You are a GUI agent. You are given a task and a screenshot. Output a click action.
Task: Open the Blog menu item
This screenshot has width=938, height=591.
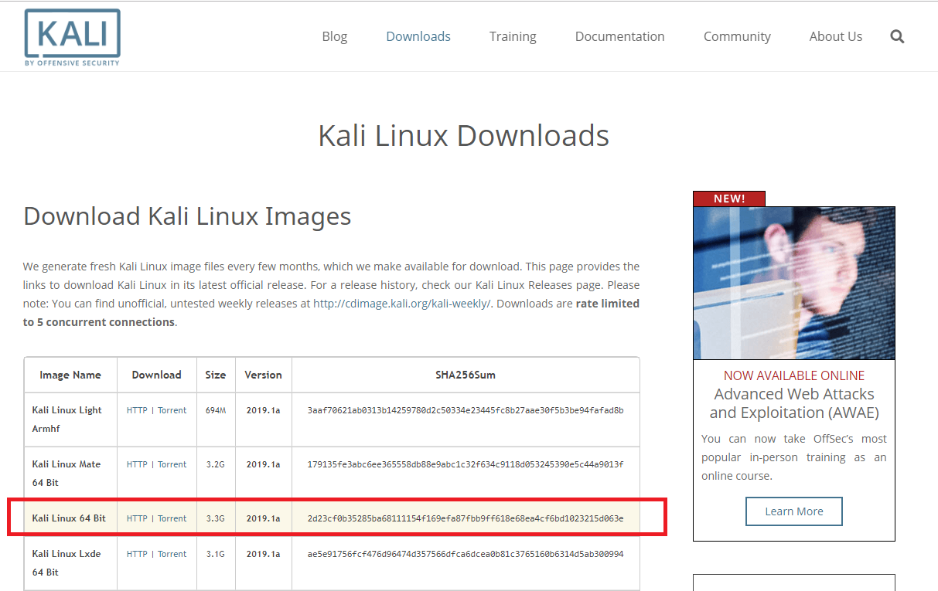(x=335, y=36)
